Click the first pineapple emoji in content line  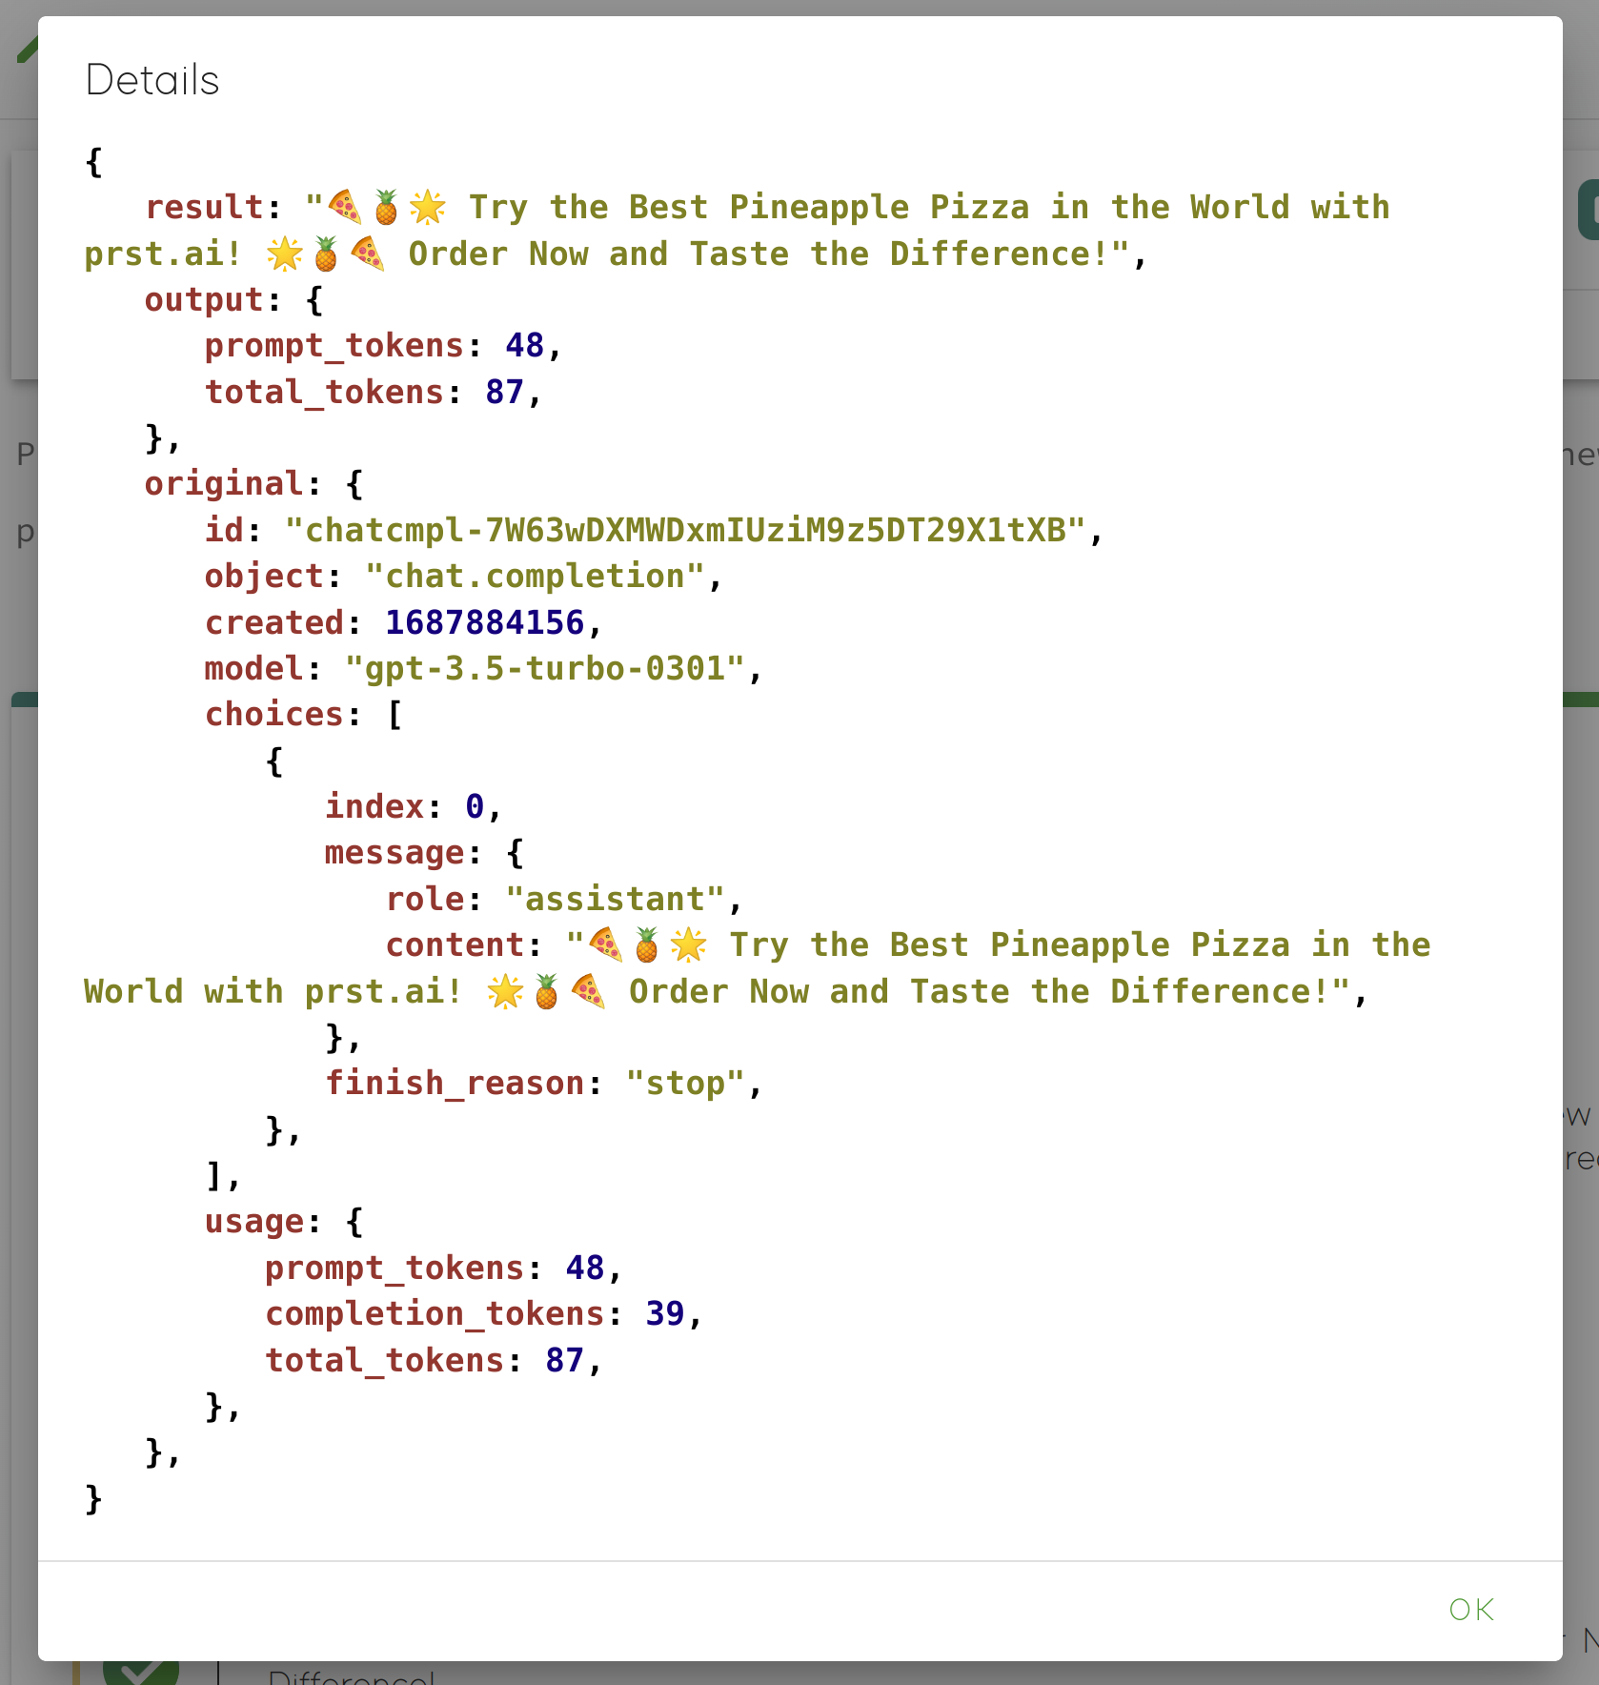[x=647, y=944]
